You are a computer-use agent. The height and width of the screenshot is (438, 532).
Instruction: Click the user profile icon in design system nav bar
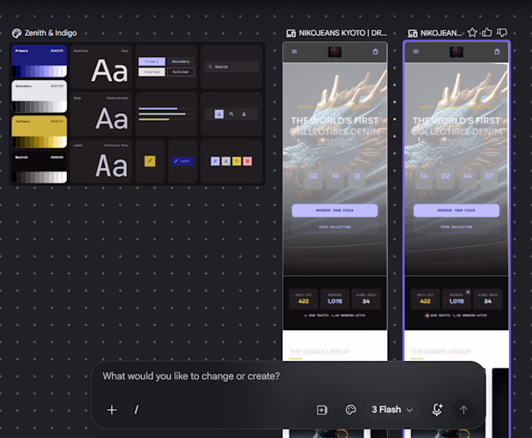pos(244,114)
